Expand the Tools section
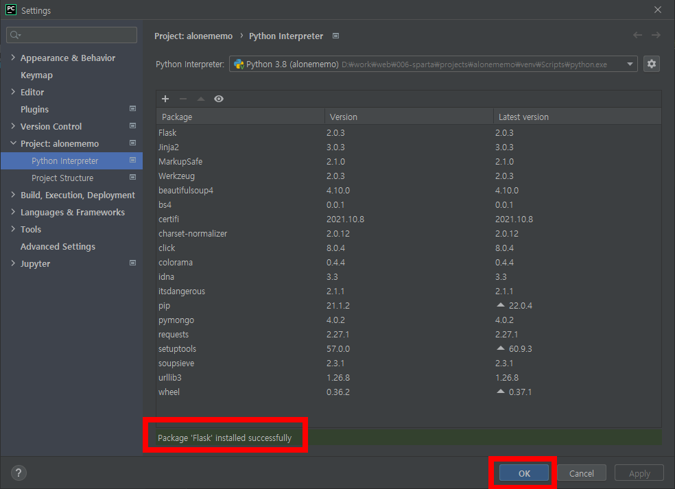The image size is (675, 489). 13,229
